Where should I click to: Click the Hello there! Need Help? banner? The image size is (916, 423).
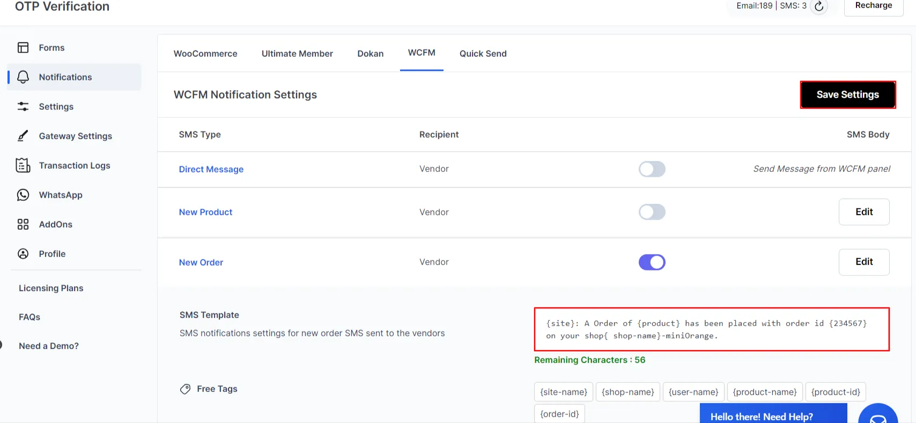(x=773, y=413)
